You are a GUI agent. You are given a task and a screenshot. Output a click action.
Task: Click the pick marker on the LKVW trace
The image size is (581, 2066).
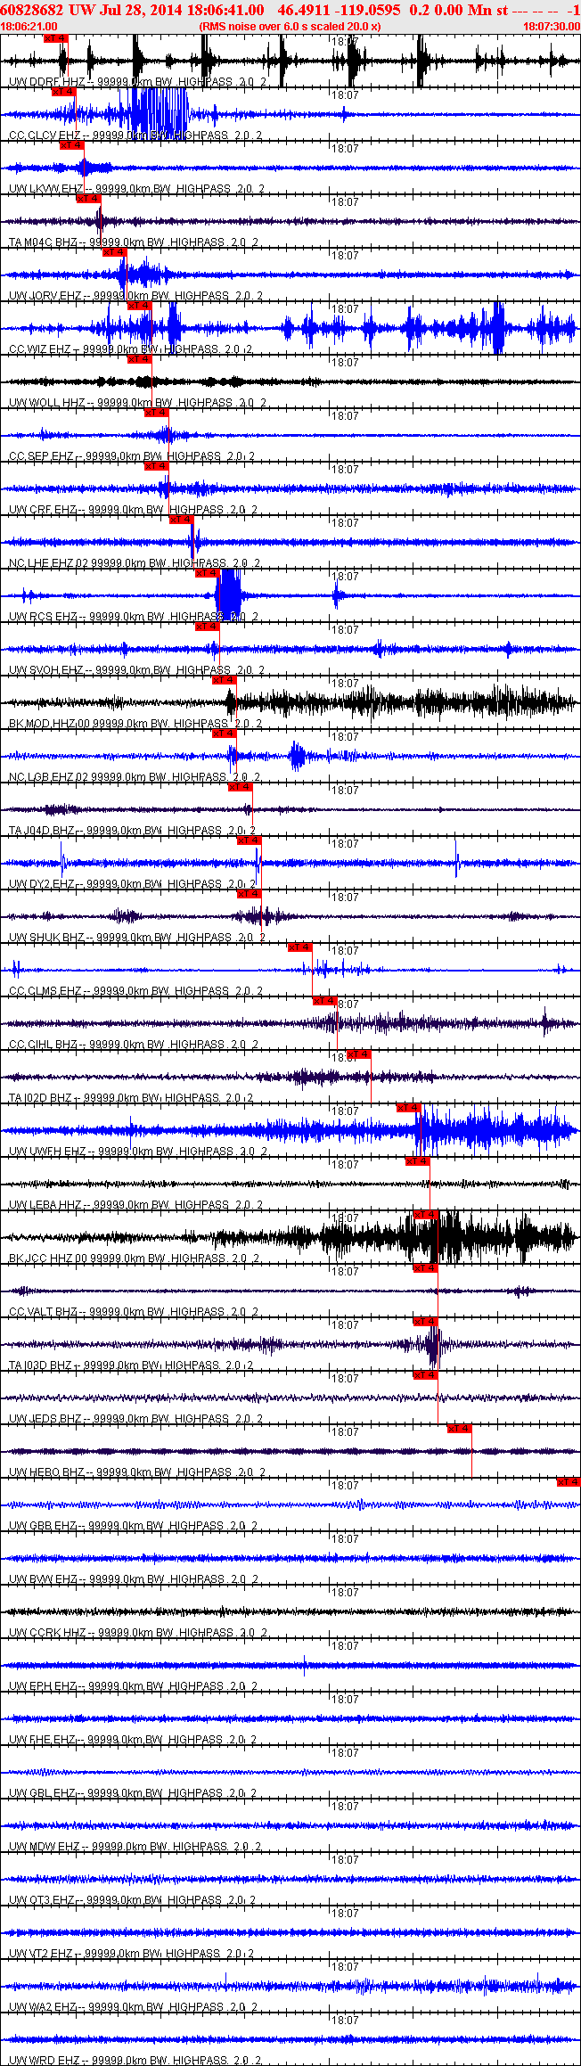tap(71, 145)
